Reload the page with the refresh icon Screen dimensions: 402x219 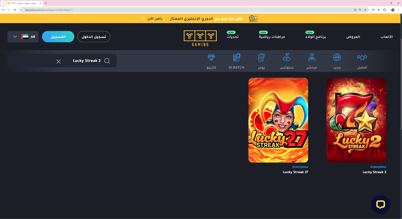(15, 10)
